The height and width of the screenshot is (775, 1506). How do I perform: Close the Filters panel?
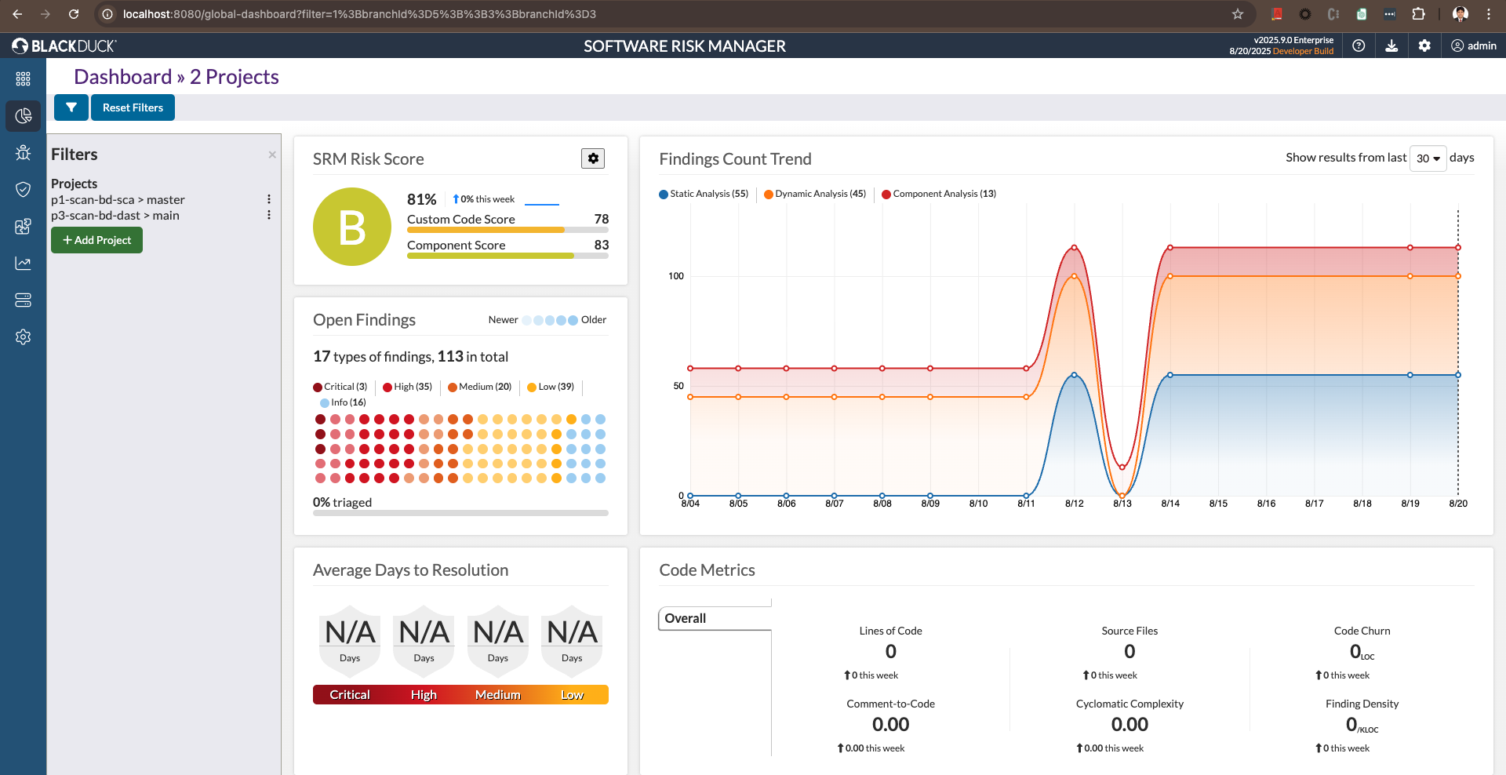272,155
